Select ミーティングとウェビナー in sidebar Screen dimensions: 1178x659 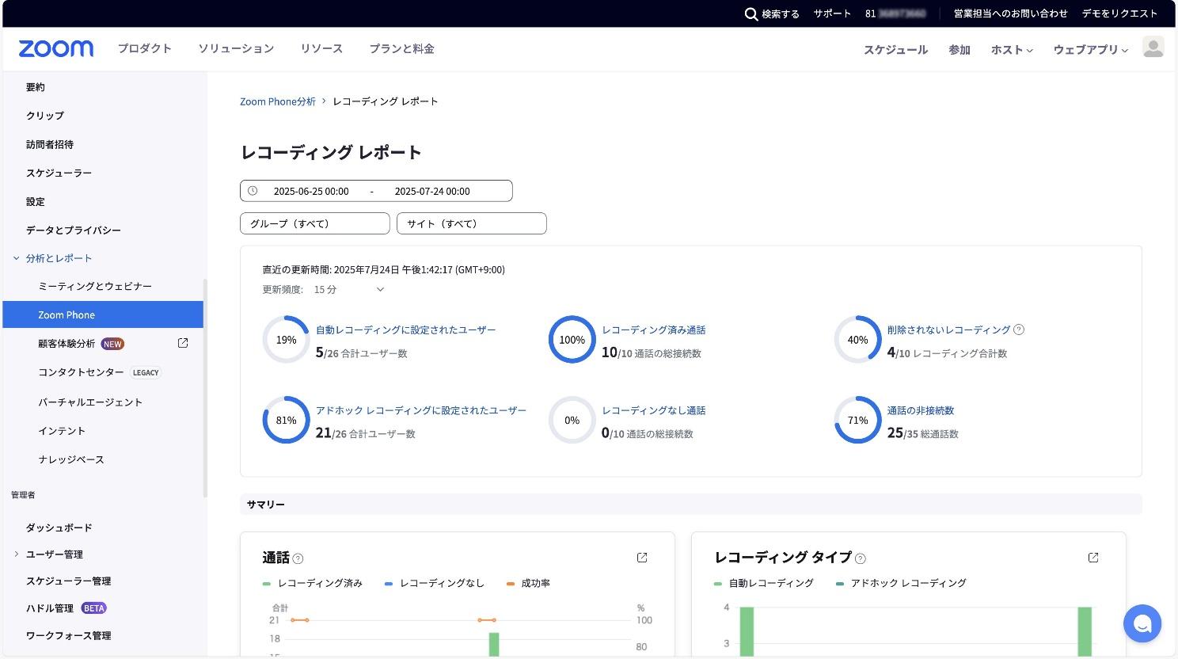[x=95, y=286]
